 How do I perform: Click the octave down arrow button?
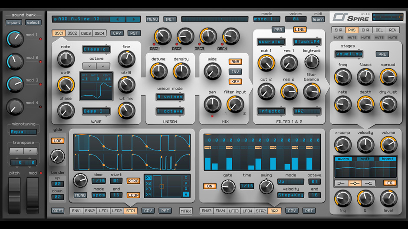[89, 66]
